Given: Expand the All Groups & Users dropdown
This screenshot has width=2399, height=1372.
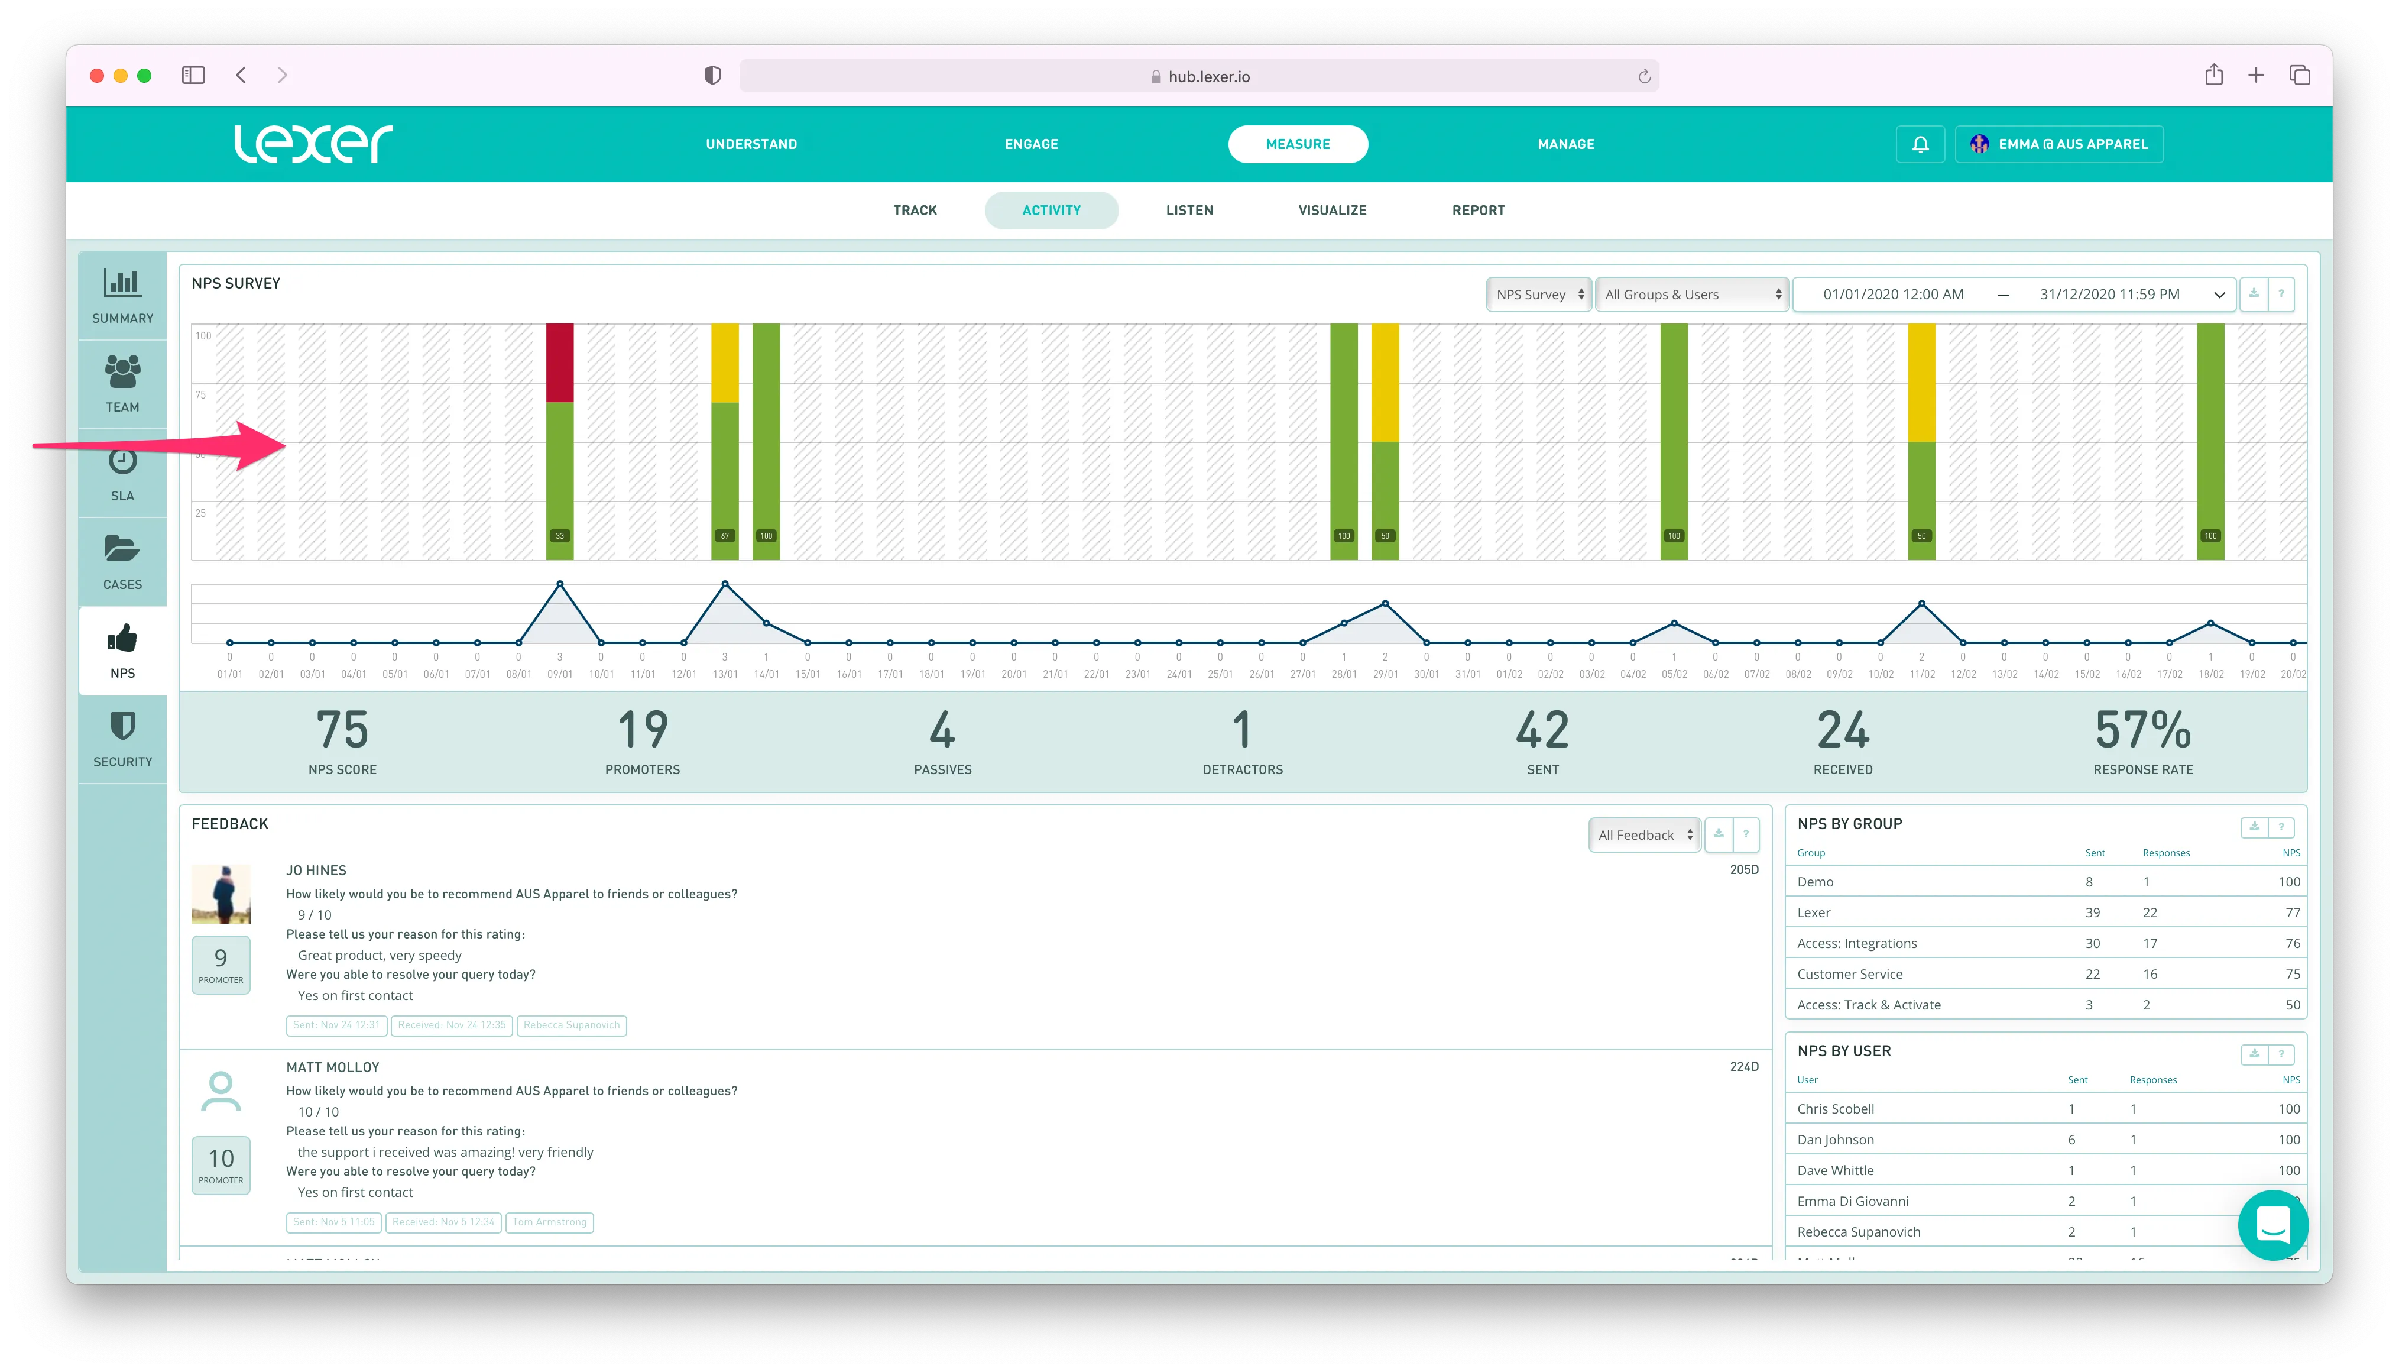Looking at the screenshot, I should point(1691,294).
